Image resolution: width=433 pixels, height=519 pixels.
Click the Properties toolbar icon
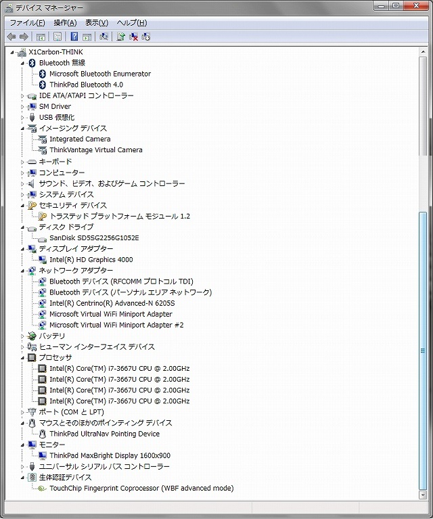[x=58, y=37]
